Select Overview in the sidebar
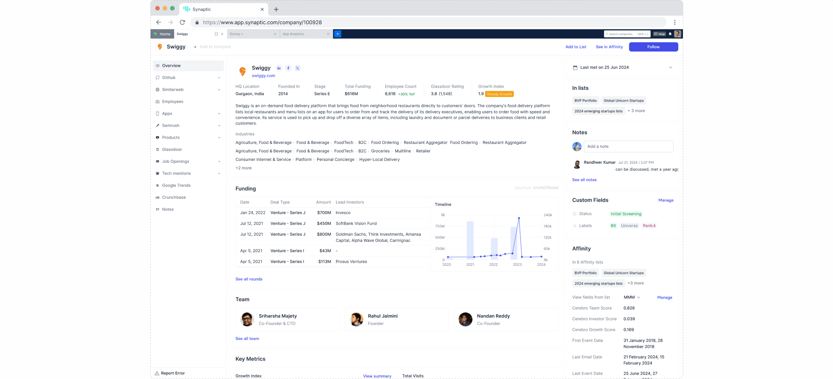 point(188,66)
